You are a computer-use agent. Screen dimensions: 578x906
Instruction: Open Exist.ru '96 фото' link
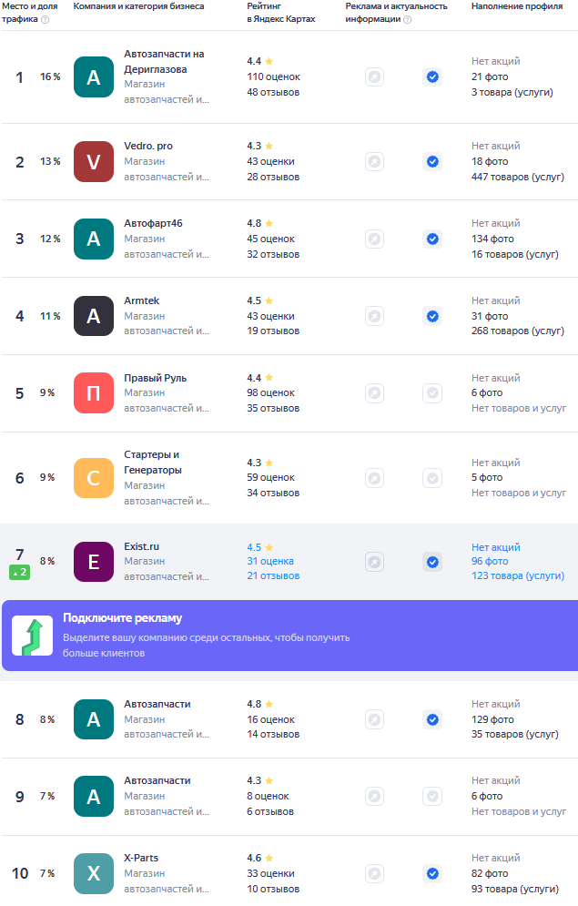pos(490,562)
